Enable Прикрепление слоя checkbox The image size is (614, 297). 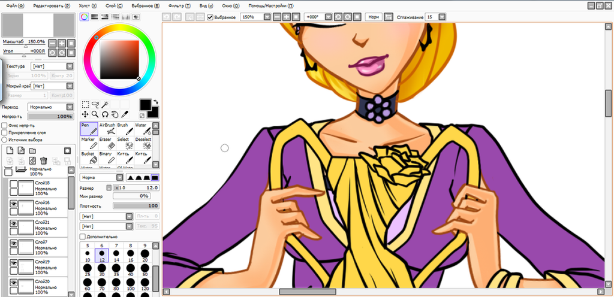pyautogui.click(x=4, y=132)
